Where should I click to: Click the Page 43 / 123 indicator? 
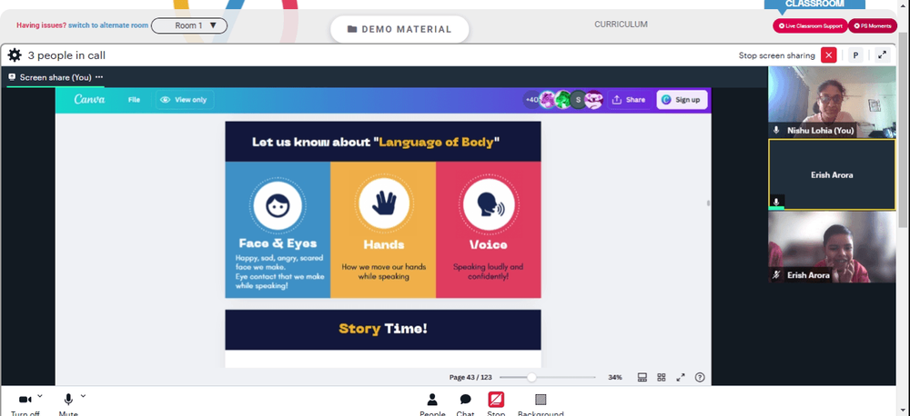click(470, 377)
